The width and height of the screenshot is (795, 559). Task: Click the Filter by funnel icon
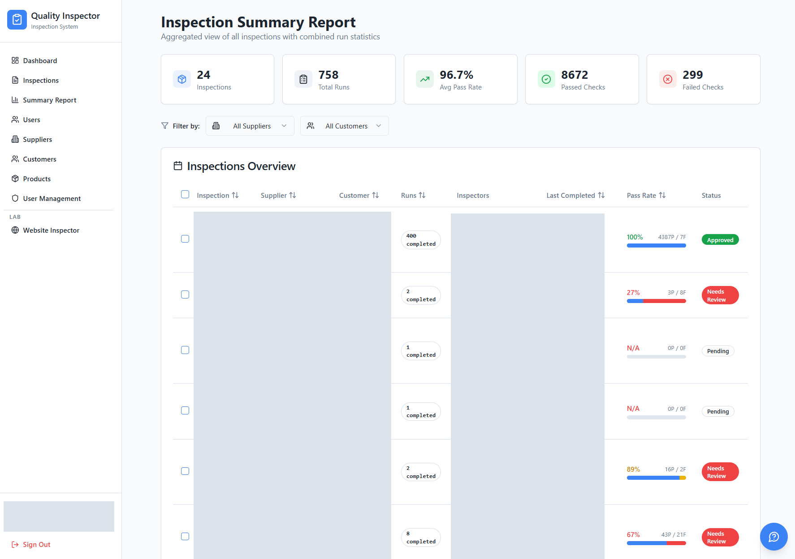coord(165,126)
